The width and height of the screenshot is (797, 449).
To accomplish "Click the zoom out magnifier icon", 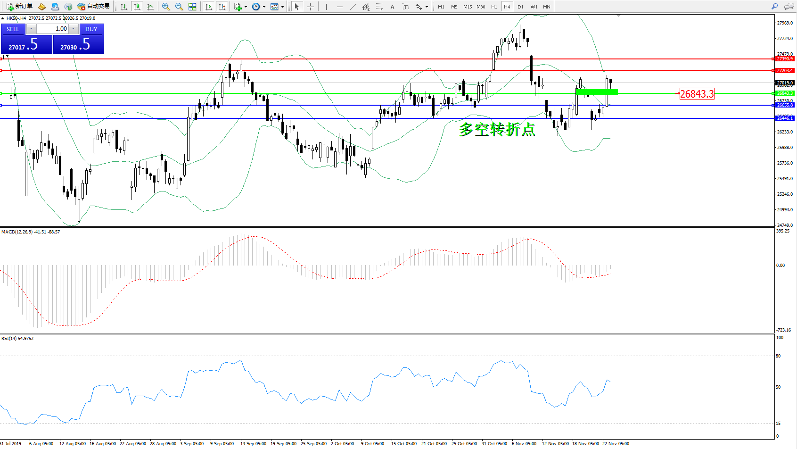I will [x=179, y=7].
